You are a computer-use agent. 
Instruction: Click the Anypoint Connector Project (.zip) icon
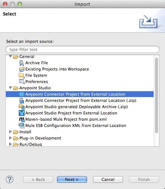(x=22, y=100)
